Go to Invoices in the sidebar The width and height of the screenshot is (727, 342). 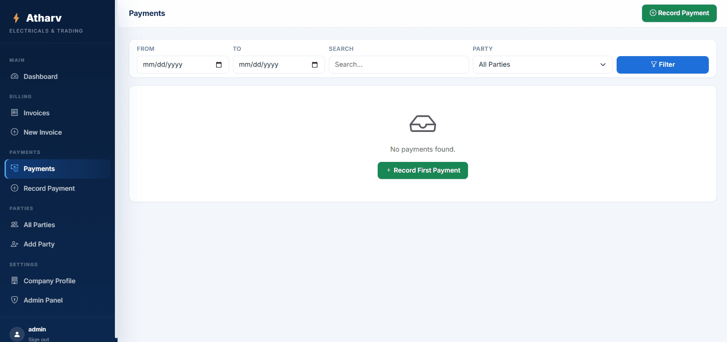click(x=58, y=113)
